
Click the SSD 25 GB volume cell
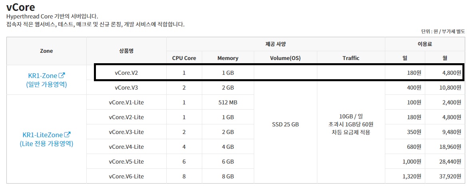pos(285,124)
